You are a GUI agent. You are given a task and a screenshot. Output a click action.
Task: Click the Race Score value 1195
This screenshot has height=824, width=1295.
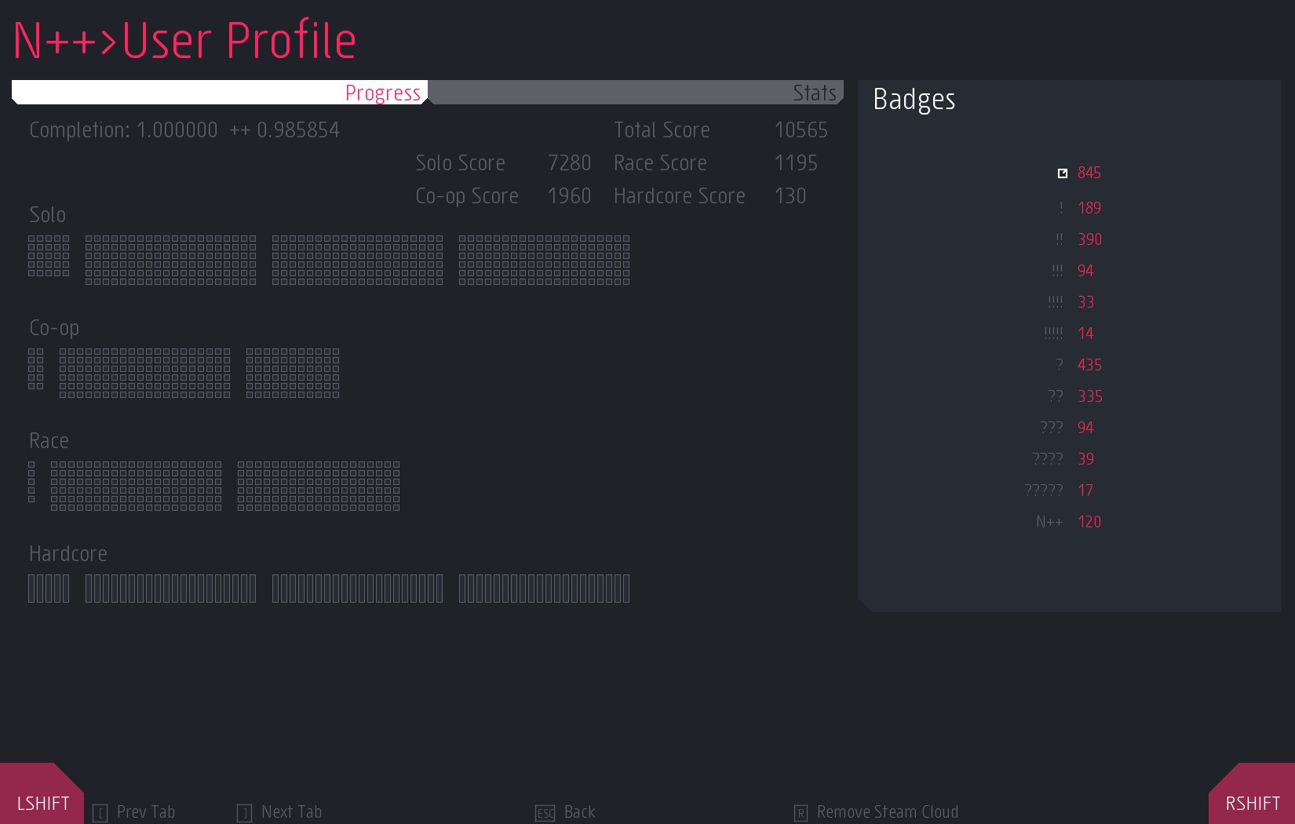(796, 162)
